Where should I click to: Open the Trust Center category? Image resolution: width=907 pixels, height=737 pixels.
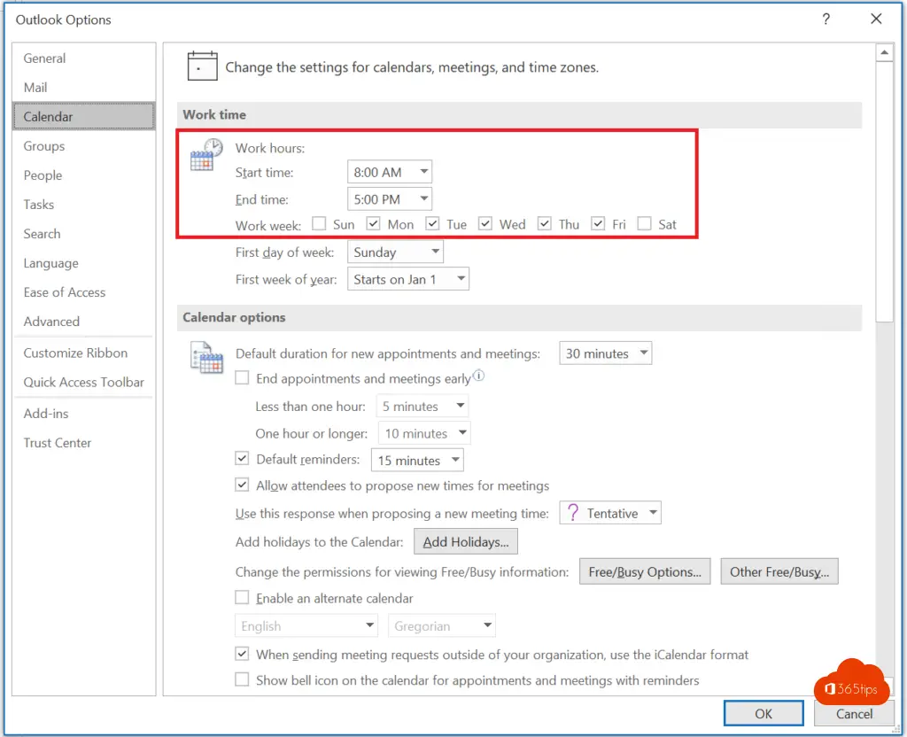pos(58,443)
